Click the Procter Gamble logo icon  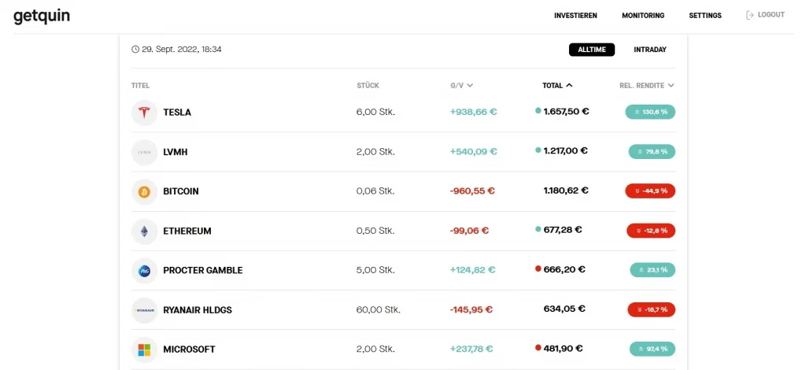(x=144, y=270)
